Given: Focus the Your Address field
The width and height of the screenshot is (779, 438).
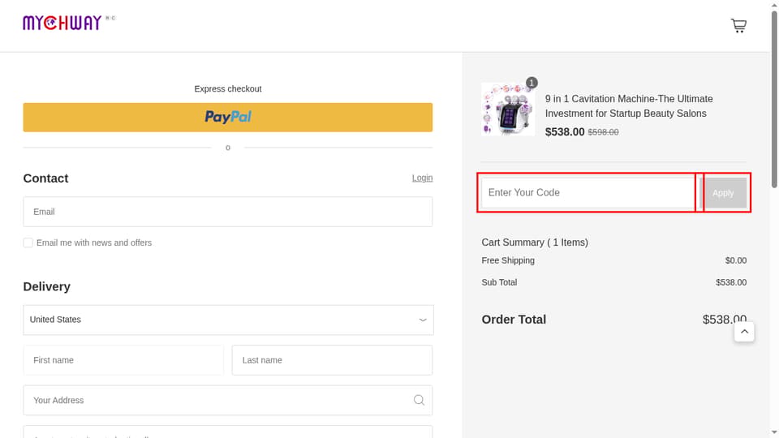Looking at the screenshot, I should [x=227, y=400].
